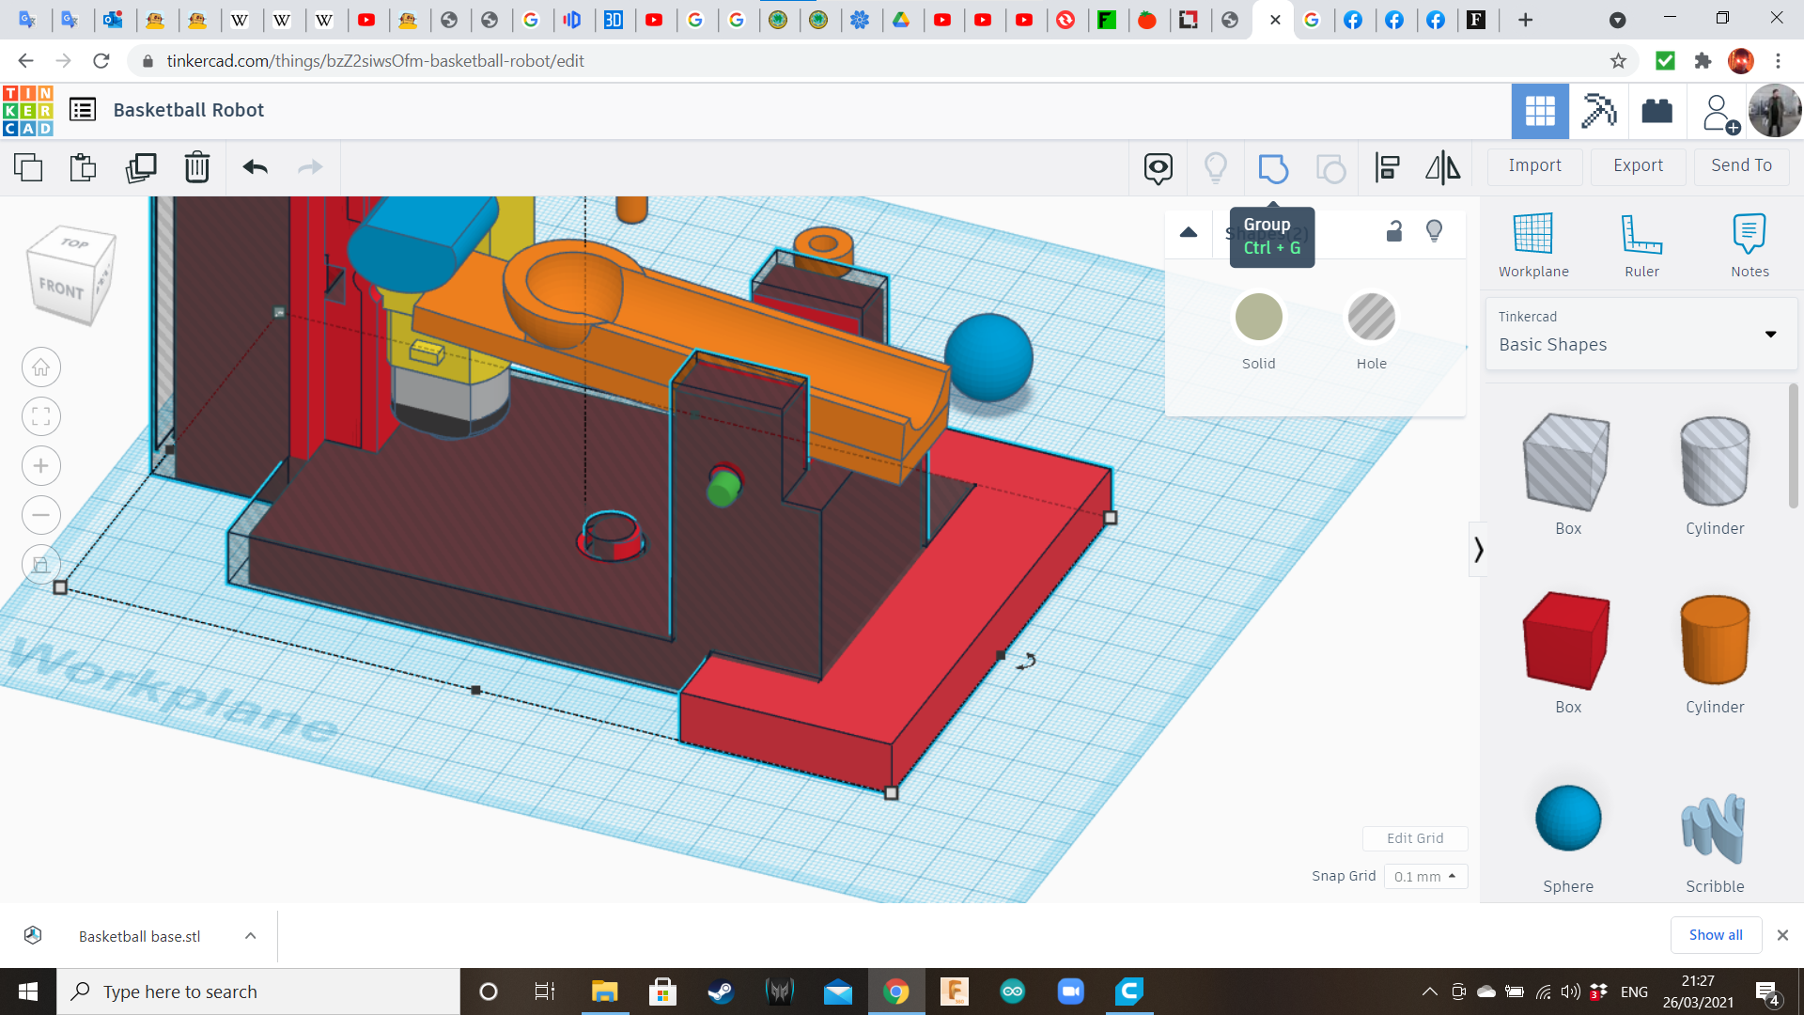Image resolution: width=1804 pixels, height=1015 pixels.
Task: Open the Export menu
Action: pyautogui.click(x=1638, y=166)
